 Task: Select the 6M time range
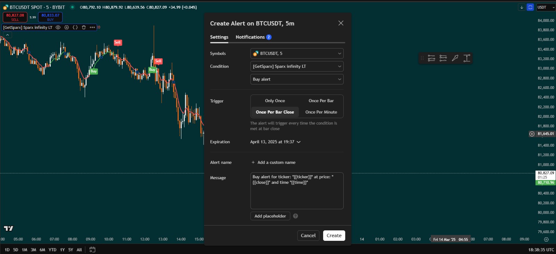coord(42,250)
